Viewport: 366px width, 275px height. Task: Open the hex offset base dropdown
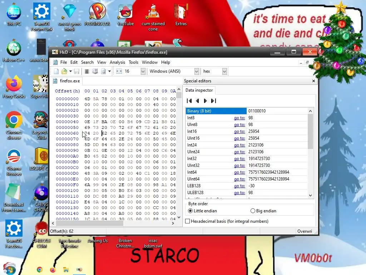point(224,71)
